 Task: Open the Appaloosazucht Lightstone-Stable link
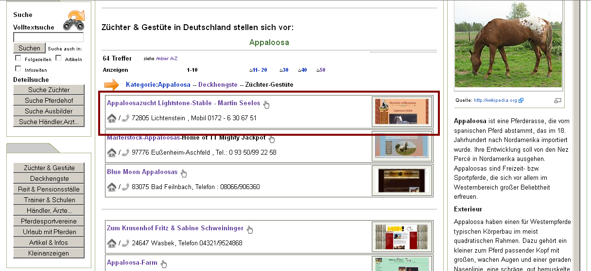tap(183, 103)
